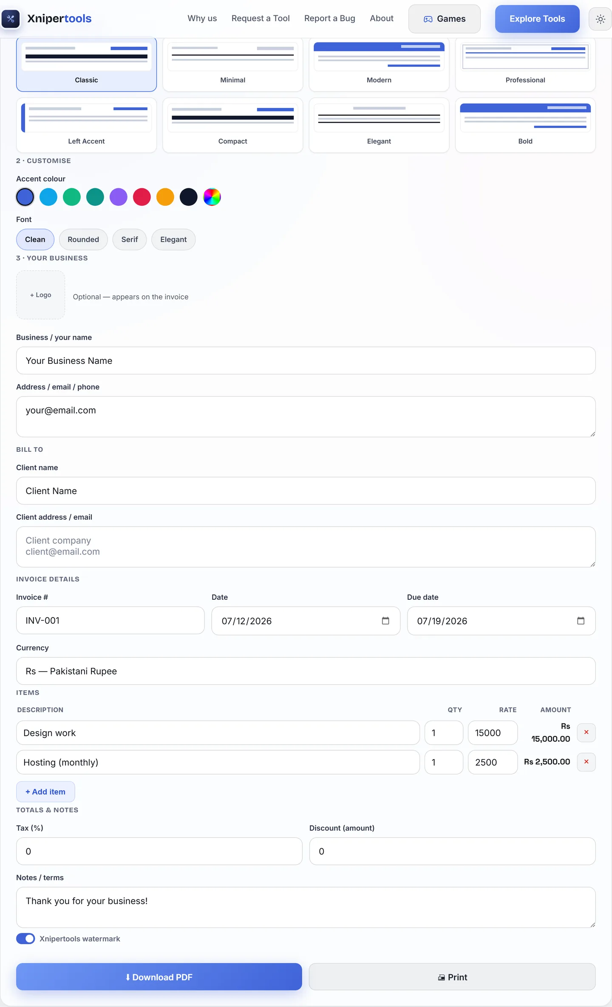Image resolution: width=612 pixels, height=1007 pixels.
Task: Edit the 2500 rate field
Action: 493,762
